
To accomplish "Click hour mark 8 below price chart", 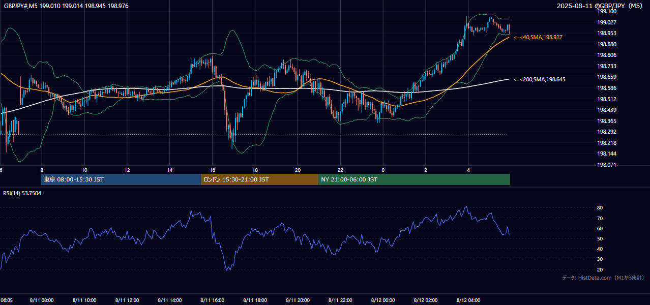I will tap(42, 170).
